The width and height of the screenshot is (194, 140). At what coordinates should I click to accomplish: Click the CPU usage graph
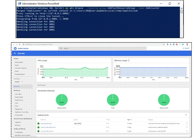[x=75, y=72]
